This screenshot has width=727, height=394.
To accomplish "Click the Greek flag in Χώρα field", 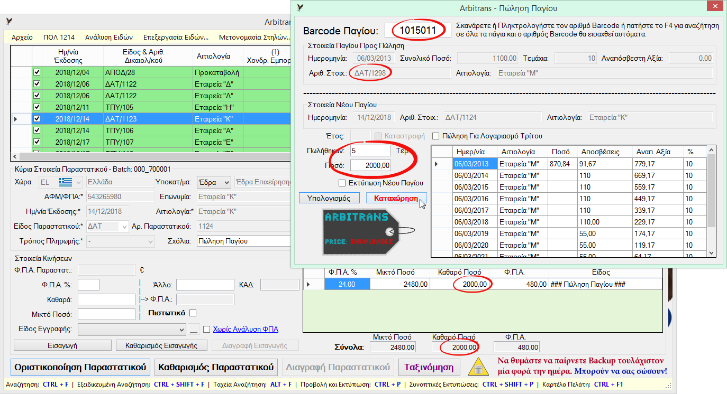I will click(66, 182).
